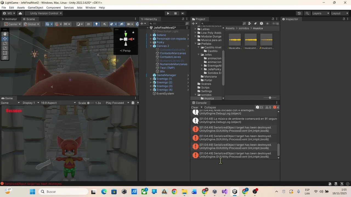351x197 pixels.
Task: Select Inspector tab
Action: point(290,19)
